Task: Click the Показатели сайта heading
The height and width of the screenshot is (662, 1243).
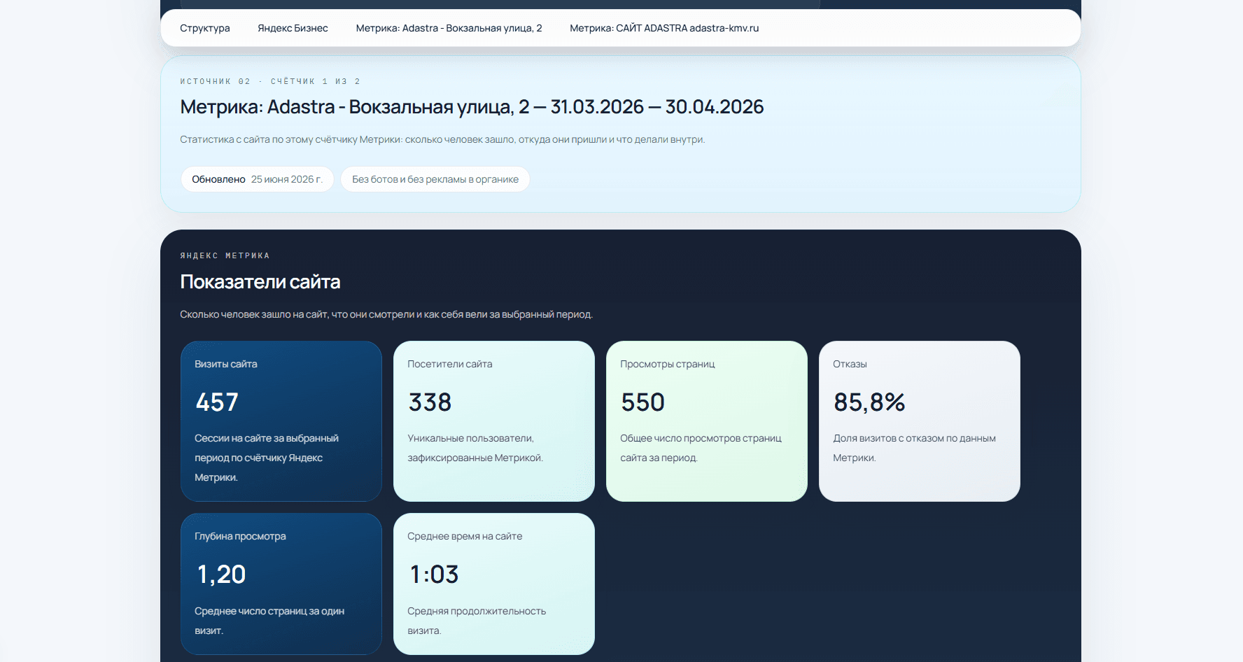Action: (260, 282)
